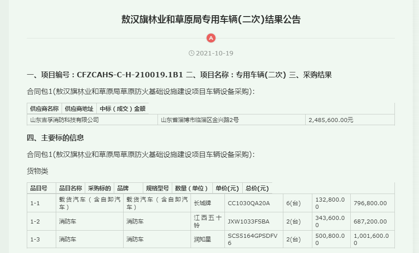Click the 四、主要标的信息 section heading

pos(55,138)
